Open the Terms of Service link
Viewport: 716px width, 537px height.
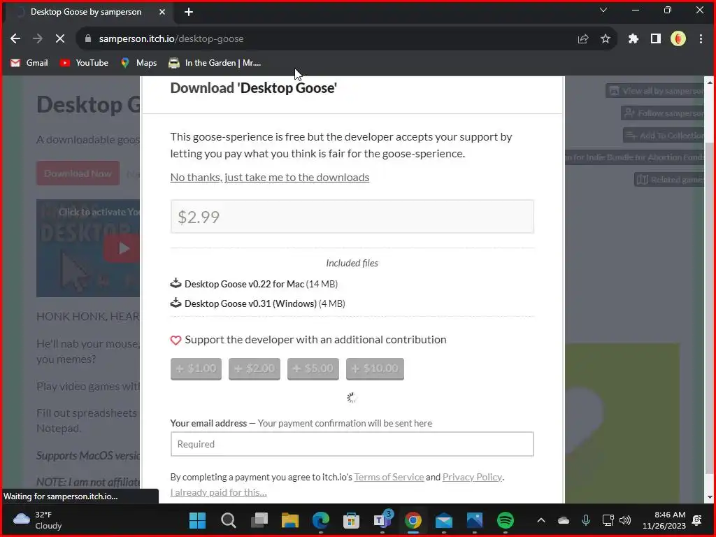pyautogui.click(x=389, y=477)
